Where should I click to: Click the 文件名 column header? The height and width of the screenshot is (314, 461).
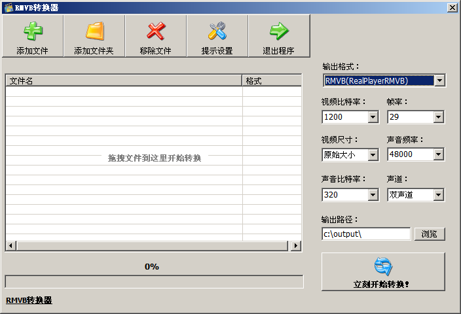tap(124, 80)
